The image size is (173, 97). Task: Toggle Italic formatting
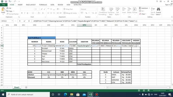click(x=25, y=13)
